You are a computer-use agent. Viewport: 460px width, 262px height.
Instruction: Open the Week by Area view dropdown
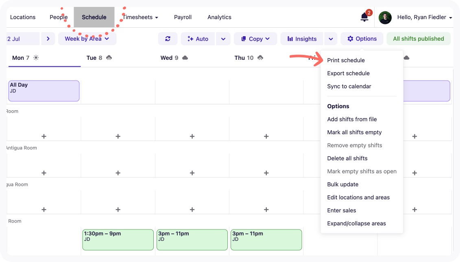tap(87, 39)
